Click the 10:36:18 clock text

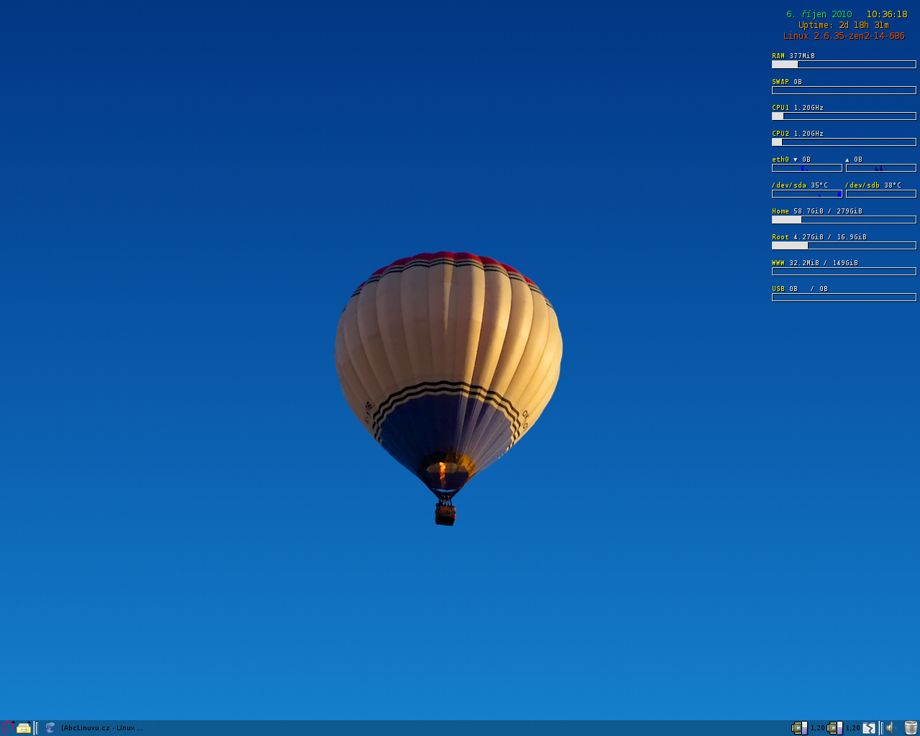point(886,14)
